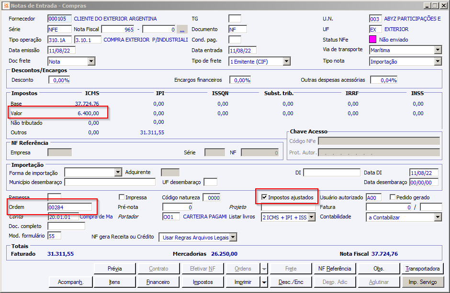Click the Nota Fiscal number field 965
The image size is (450, 293).
pyautogui.click(x=118, y=29)
